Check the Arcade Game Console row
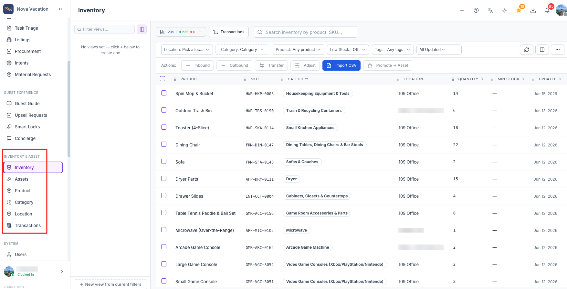Image resolution: width=567 pixels, height=289 pixels. [x=164, y=247]
